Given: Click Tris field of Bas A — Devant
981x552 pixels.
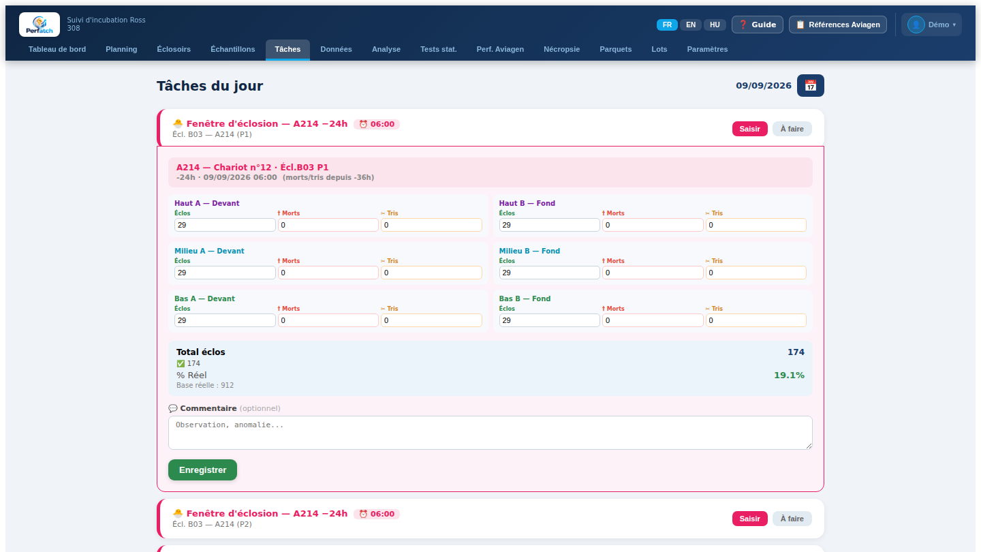Looking at the screenshot, I should (431, 320).
